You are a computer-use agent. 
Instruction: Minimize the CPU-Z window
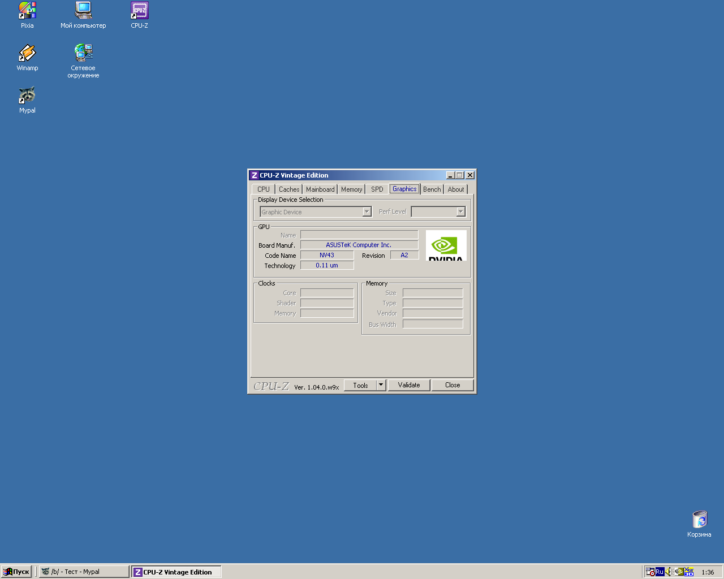pyautogui.click(x=450, y=175)
